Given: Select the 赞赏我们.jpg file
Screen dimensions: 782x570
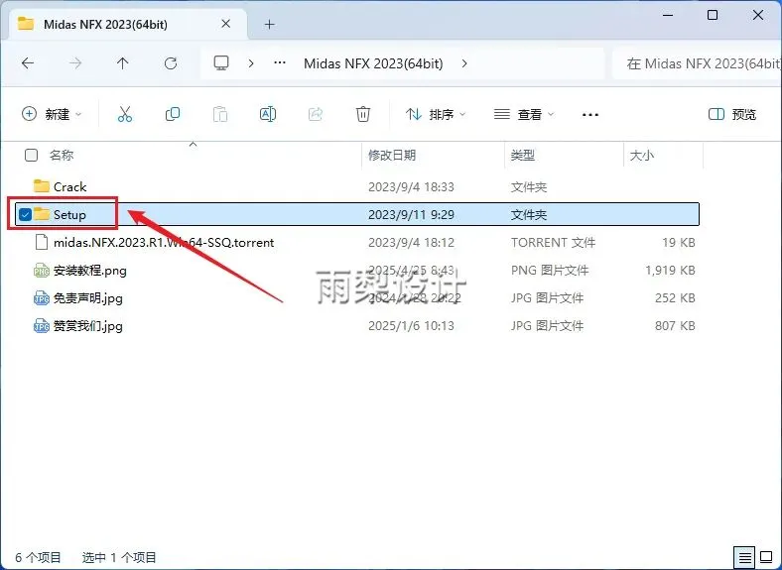Looking at the screenshot, I should (x=87, y=326).
